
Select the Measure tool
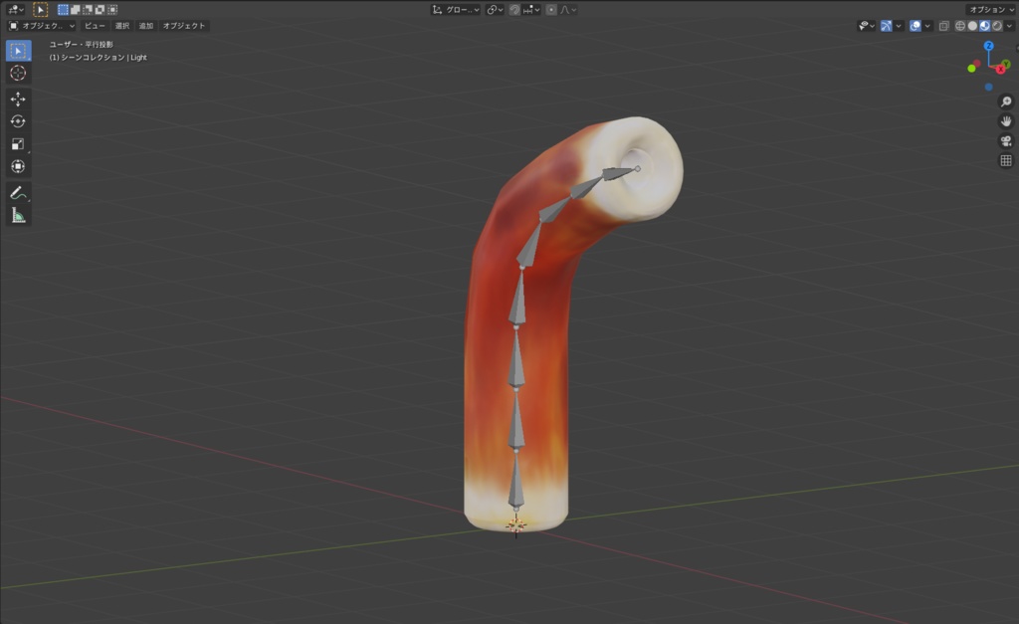(x=18, y=215)
